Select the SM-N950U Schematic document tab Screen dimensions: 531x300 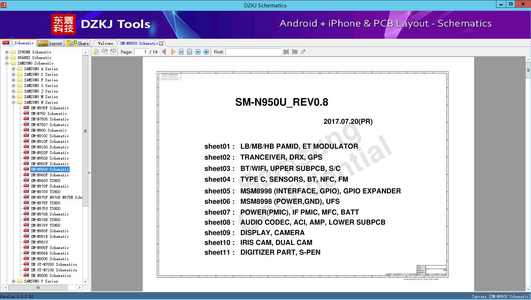[x=139, y=43]
